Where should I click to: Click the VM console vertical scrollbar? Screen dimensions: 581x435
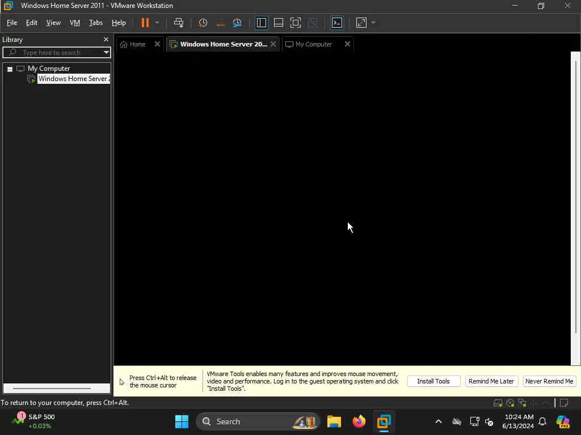coord(575,196)
